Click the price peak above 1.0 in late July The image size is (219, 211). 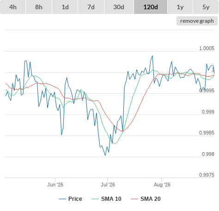(152, 56)
